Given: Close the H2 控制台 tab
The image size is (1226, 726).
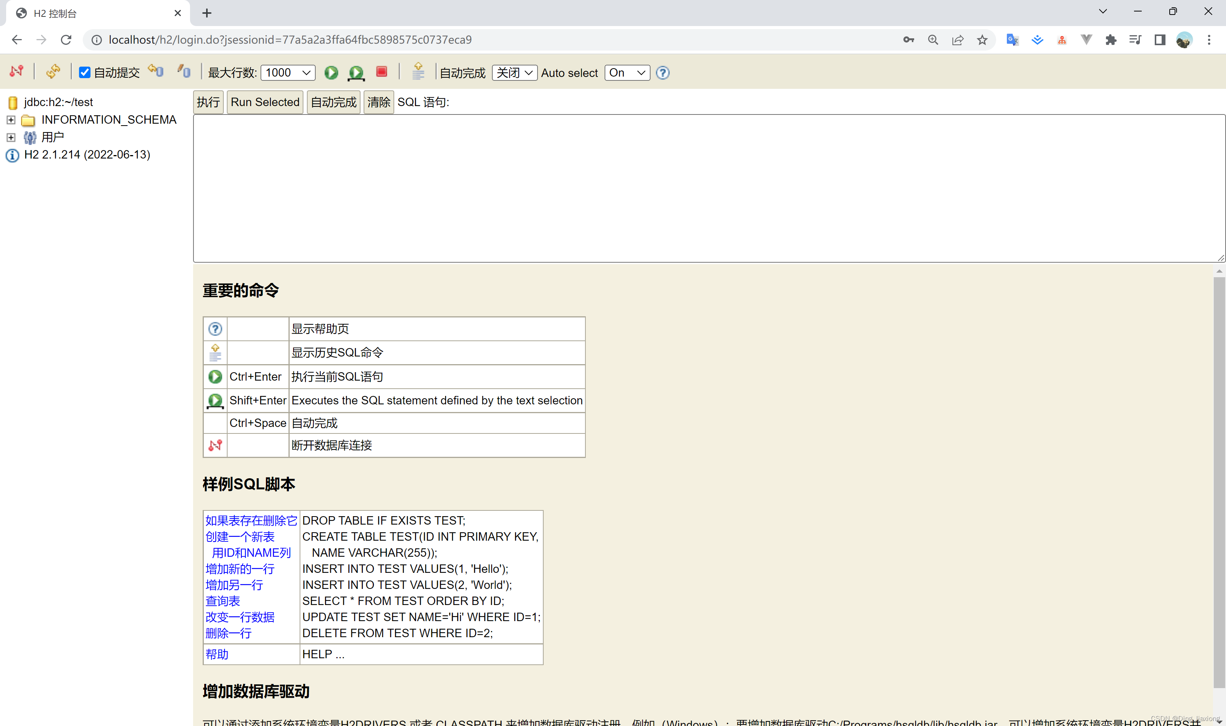Looking at the screenshot, I should click(178, 13).
